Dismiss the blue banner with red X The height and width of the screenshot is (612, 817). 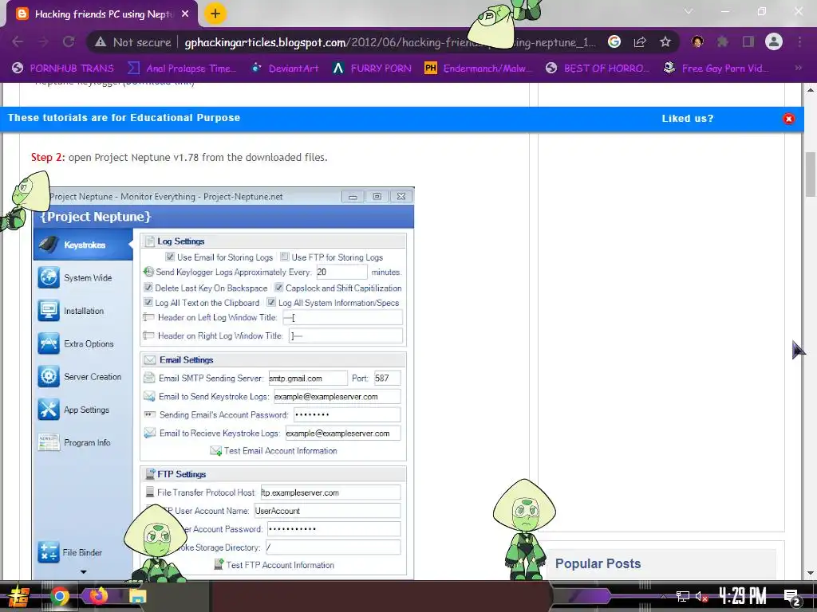tap(789, 119)
